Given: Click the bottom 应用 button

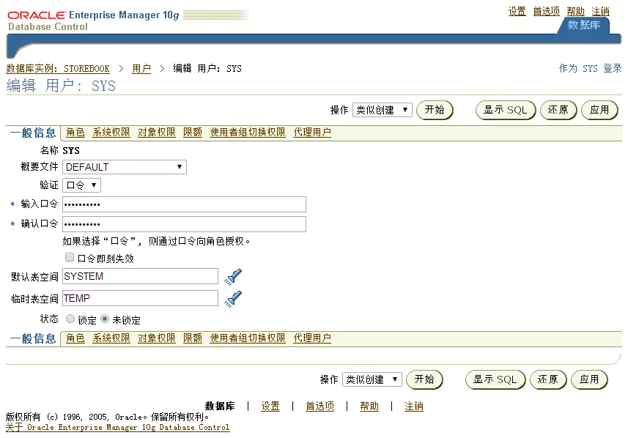Looking at the screenshot, I should [x=589, y=379].
